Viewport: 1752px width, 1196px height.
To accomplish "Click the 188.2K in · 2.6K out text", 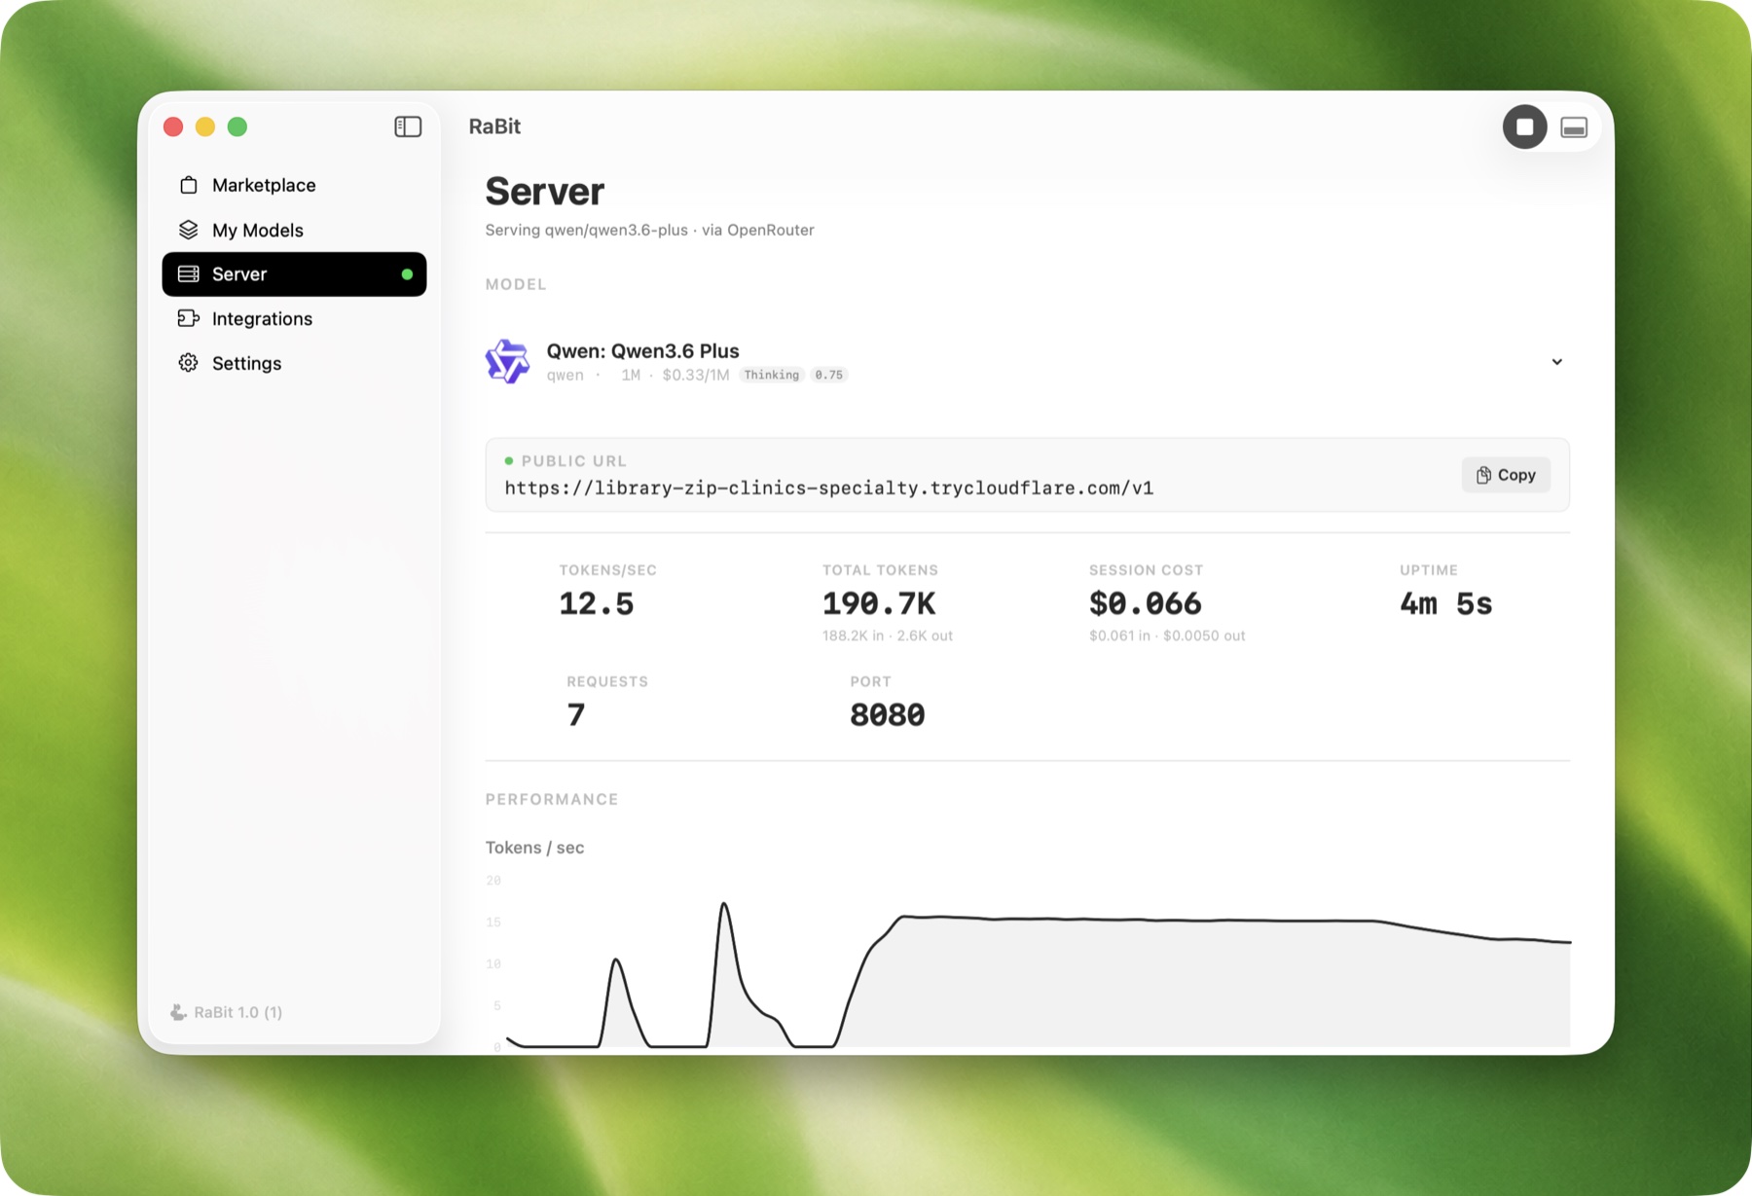I will [888, 635].
